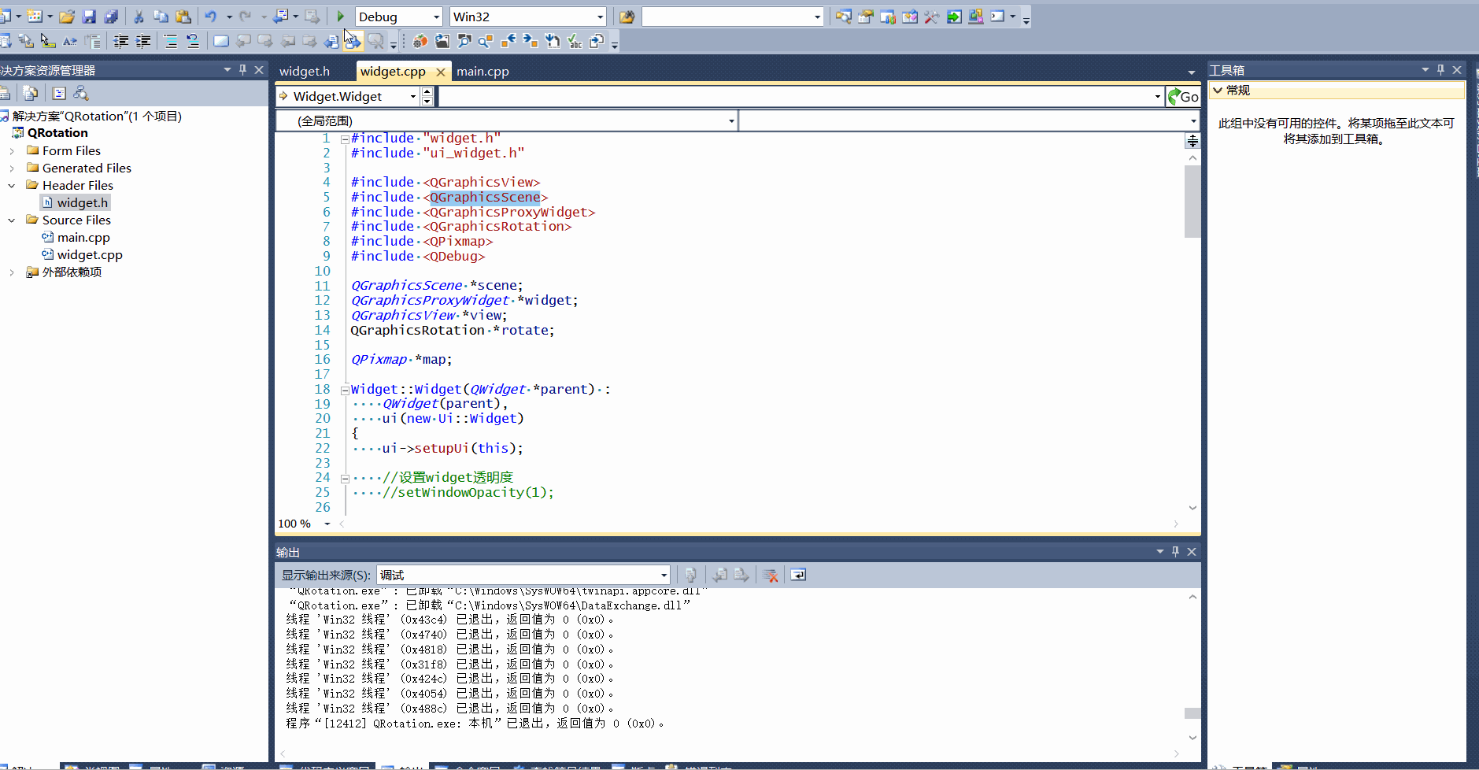Open the global scope dropdown
Image resolution: width=1479 pixels, height=770 pixels.
coord(731,120)
